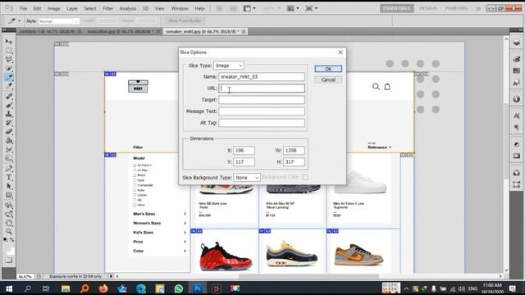Select the Move tool

[x=9, y=42]
